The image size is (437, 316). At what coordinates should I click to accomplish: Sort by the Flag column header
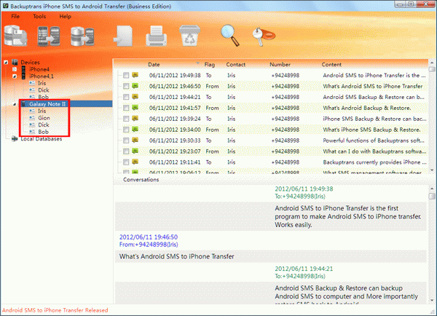pyautogui.click(x=209, y=64)
